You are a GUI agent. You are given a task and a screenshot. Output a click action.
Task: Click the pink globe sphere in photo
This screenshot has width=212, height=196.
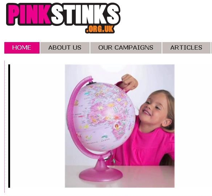pyautogui.click(x=103, y=117)
